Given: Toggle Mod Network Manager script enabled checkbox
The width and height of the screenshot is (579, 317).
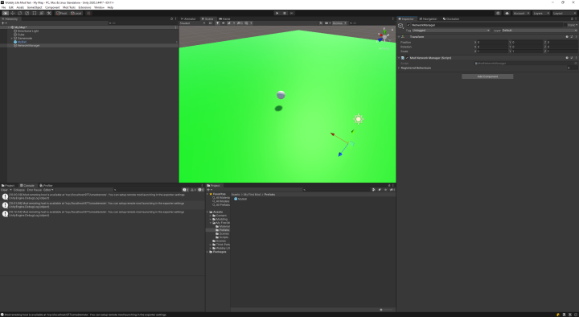Looking at the screenshot, I should [407, 58].
